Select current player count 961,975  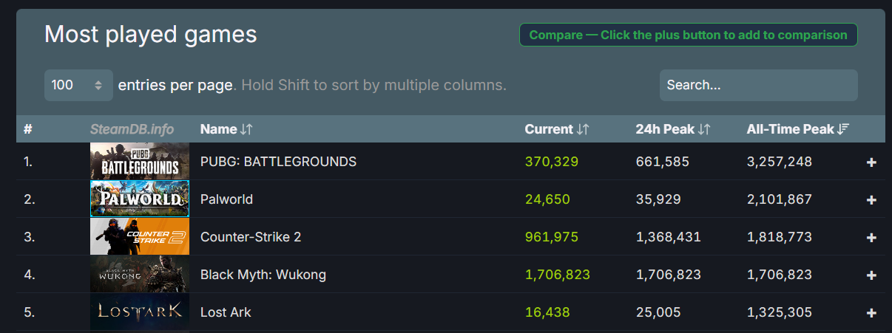coord(551,237)
